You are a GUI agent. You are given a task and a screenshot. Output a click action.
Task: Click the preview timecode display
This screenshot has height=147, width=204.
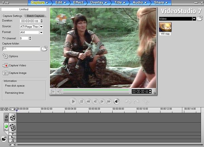click(140, 92)
